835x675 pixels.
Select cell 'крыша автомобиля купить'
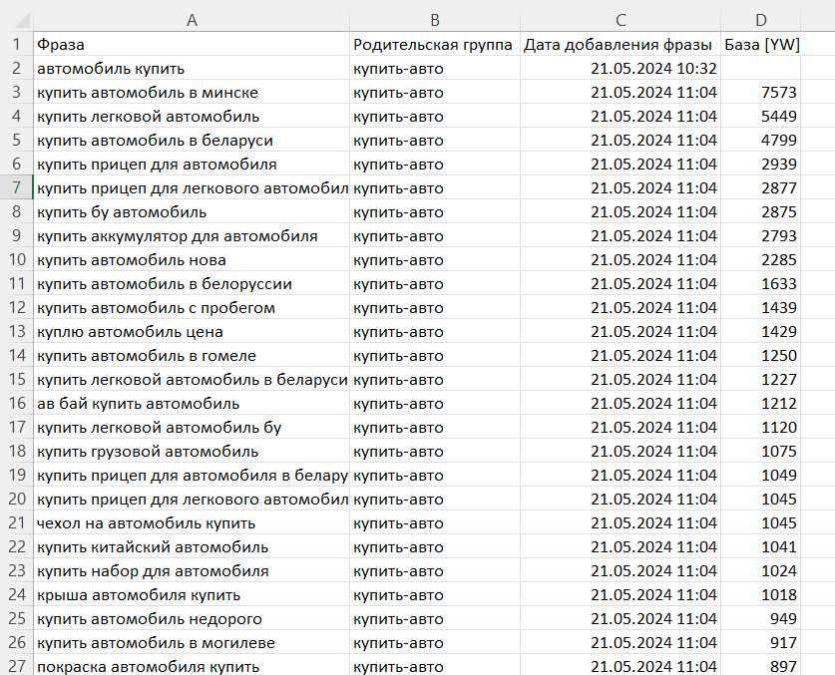pyautogui.click(x=192, y=594)
